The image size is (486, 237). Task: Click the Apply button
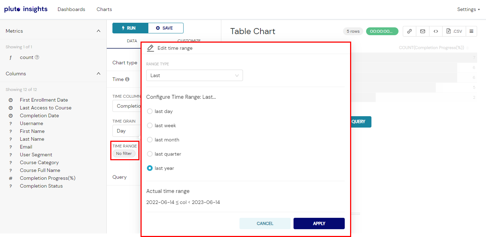point(319,223)
